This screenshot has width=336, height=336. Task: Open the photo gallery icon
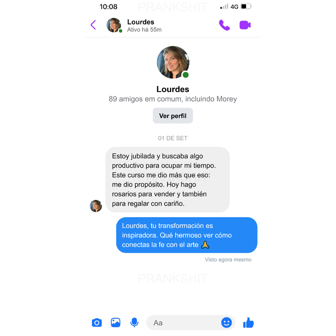pos(115,323)
